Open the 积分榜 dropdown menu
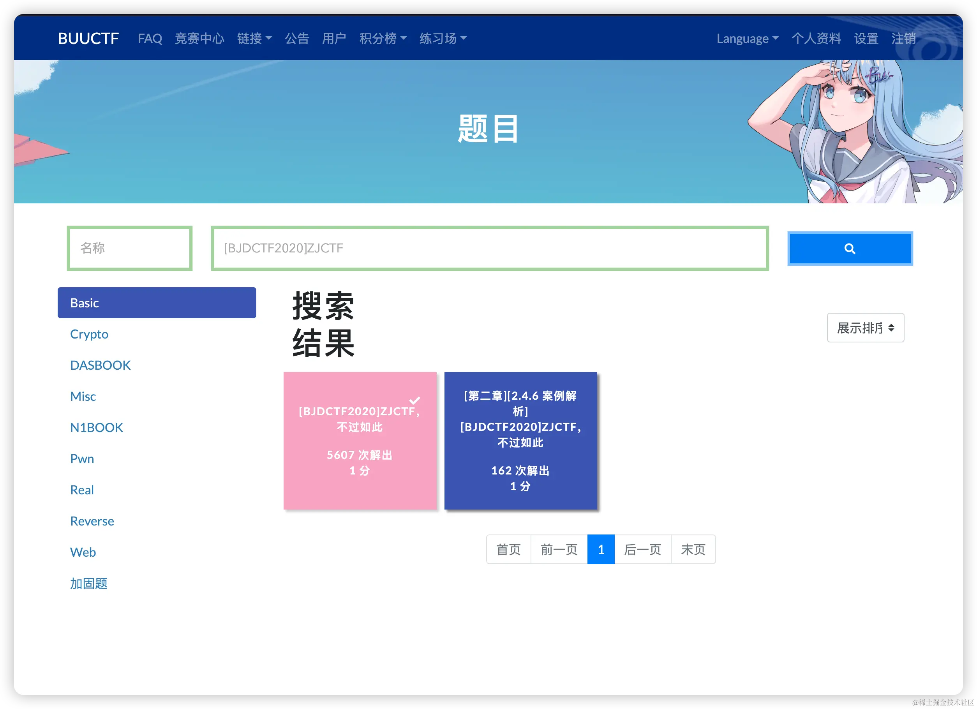The image size is (977, 709). pos(383,39)
